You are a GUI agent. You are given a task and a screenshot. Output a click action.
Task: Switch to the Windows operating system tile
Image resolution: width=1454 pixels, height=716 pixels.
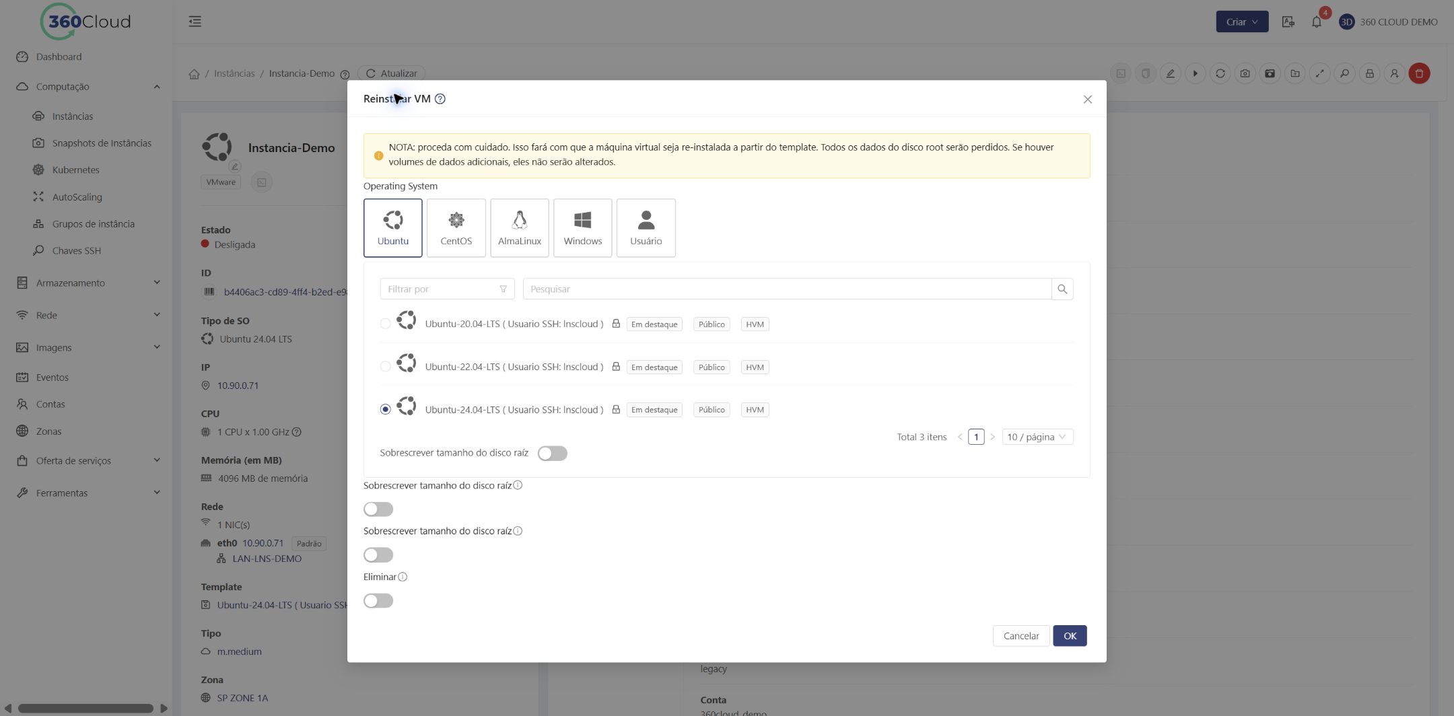pos(582,227)
